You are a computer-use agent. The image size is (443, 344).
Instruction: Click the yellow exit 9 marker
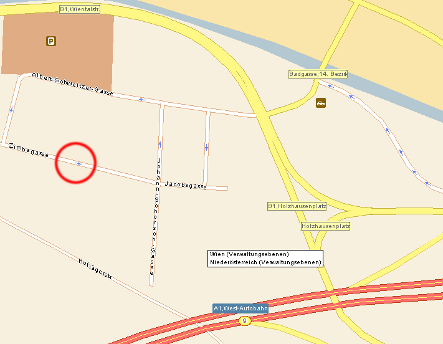(x=245, y=321)
